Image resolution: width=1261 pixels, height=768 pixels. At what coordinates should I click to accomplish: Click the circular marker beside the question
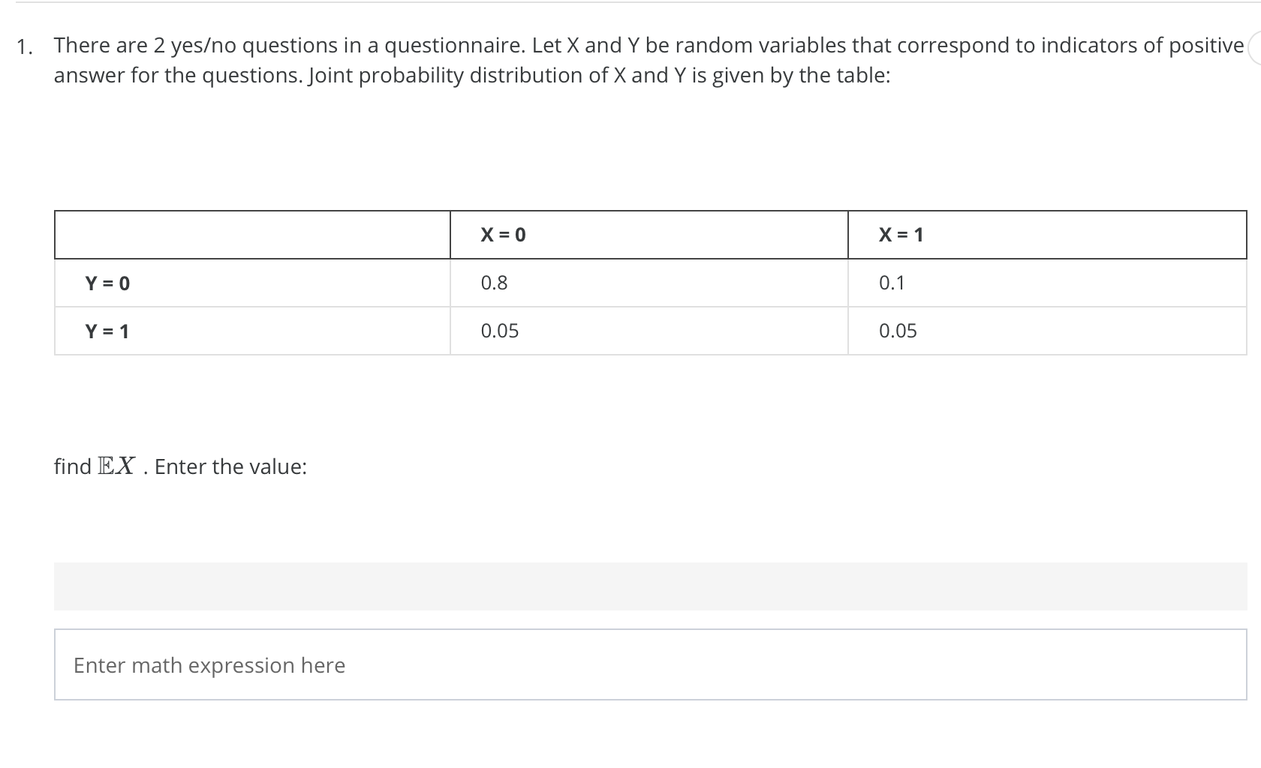point(1256,46)
